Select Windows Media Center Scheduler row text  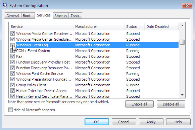coord(44,39)
